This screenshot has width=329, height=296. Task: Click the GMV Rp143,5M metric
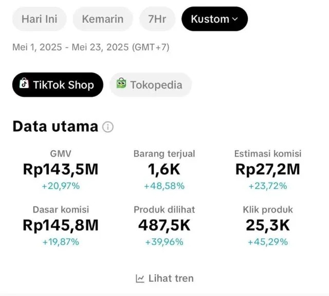tap(61, 169)
